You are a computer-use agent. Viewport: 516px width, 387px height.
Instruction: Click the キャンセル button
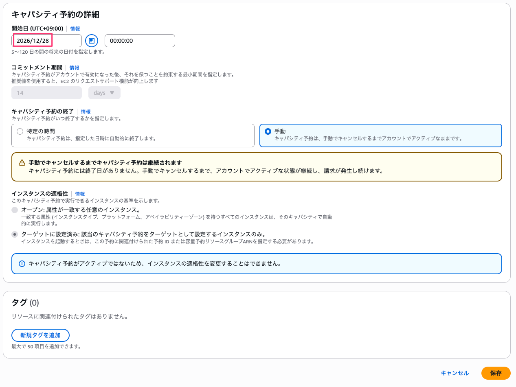pos(455,373)
